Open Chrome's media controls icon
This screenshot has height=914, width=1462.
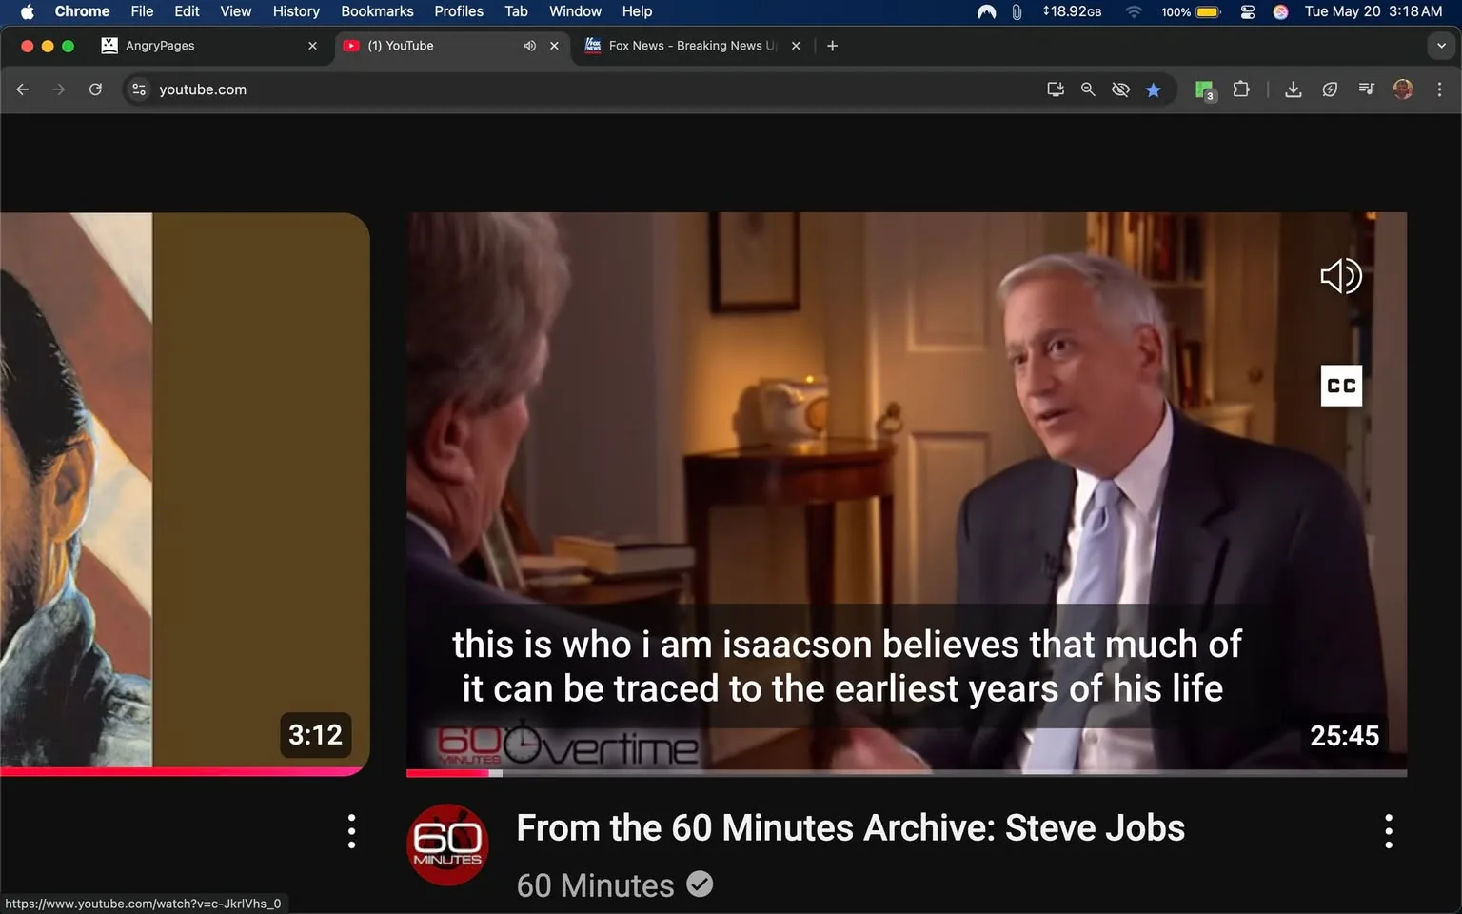tap(1366, 89)
